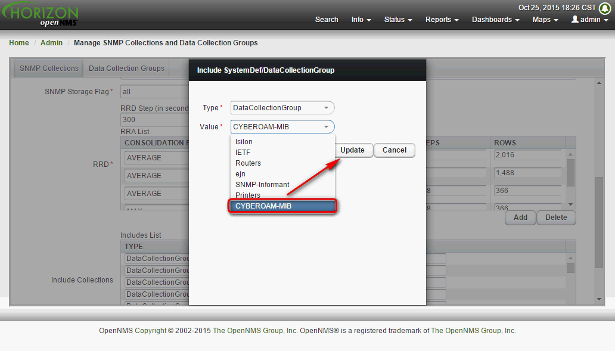Click the SNMP Storage Flag field
Image resolution: width=615 pixels, height=351 pixels.
pyautogui.click(x=154, y=92)
